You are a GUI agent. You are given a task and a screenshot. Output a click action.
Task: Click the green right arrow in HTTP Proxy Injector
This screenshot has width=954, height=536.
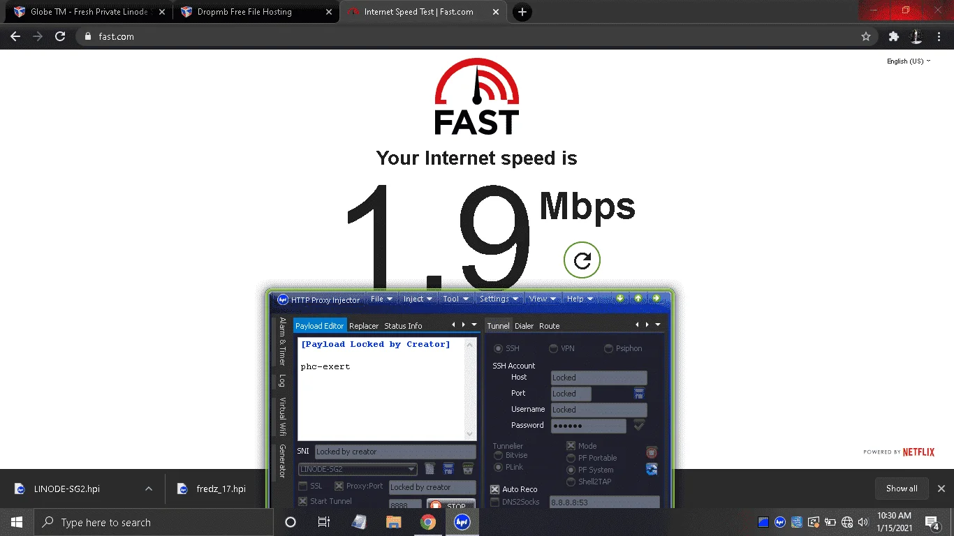click(656, 298)
